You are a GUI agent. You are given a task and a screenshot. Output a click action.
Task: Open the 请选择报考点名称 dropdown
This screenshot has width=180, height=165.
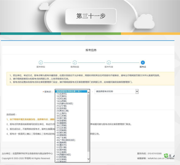coord(116,91)
